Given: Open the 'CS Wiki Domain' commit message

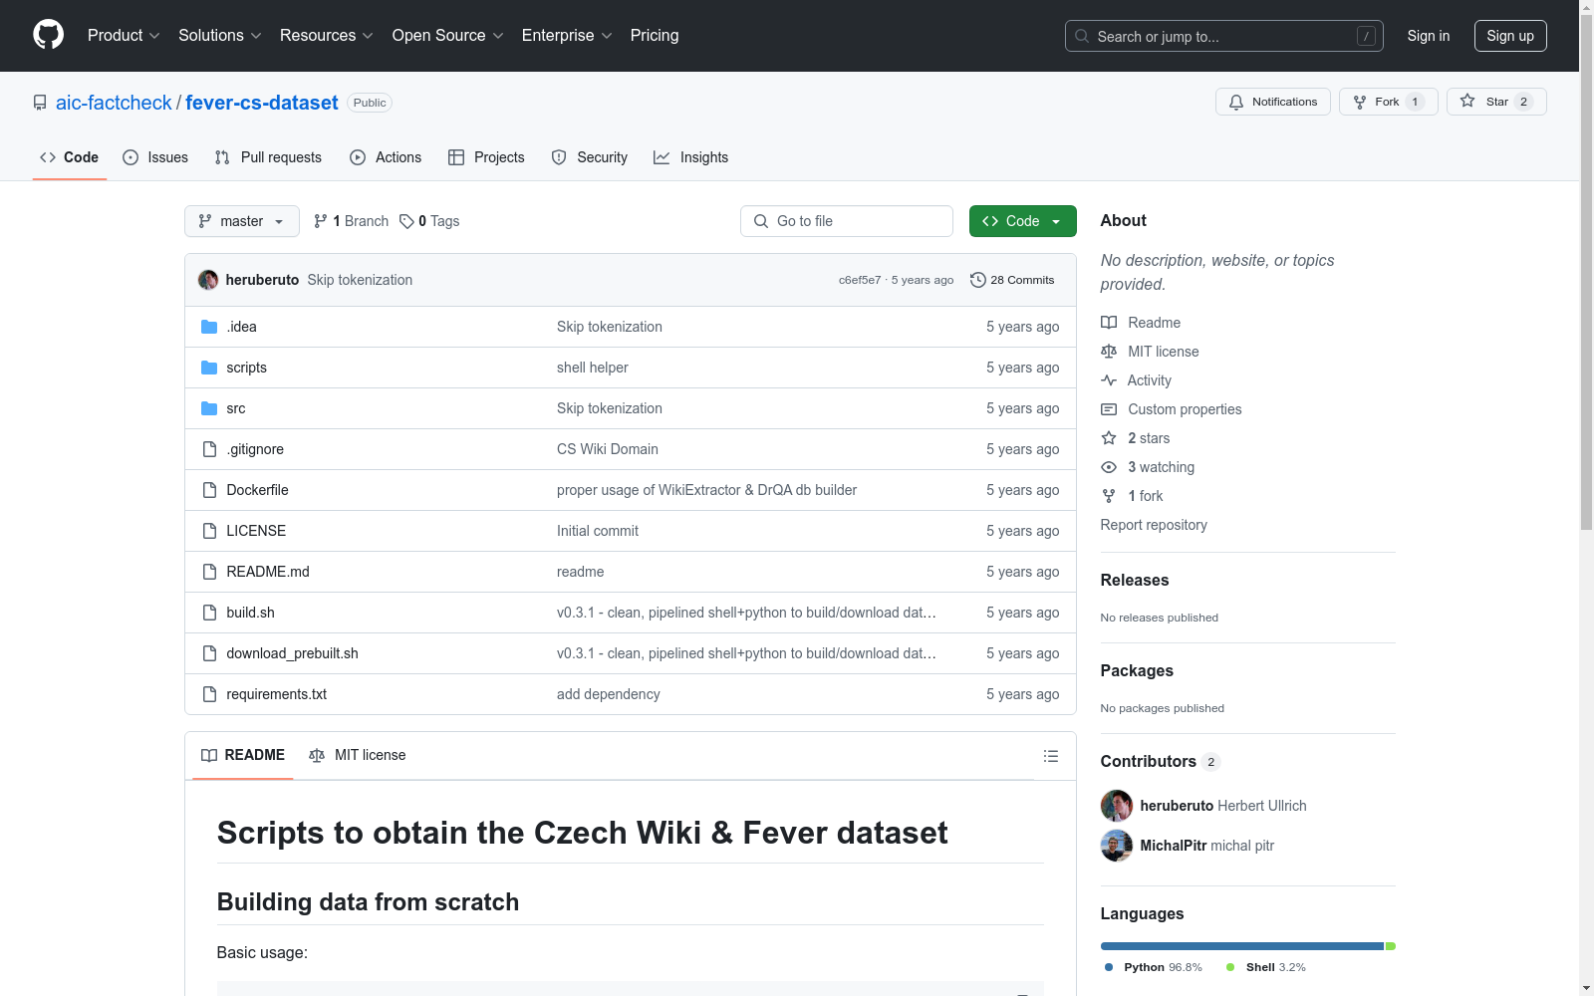Looking at the screenshot, I should point(608,449).
